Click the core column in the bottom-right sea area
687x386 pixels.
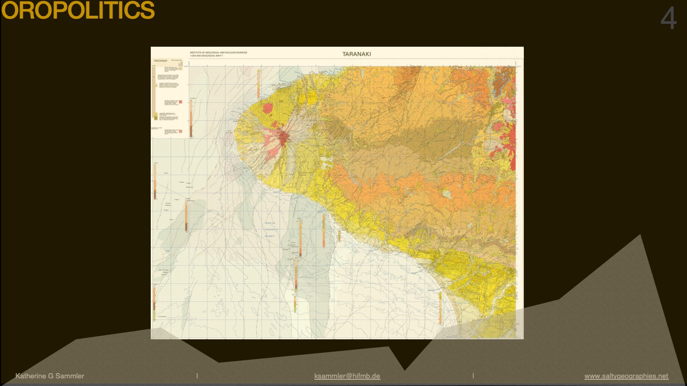click(x=440, y=308)
